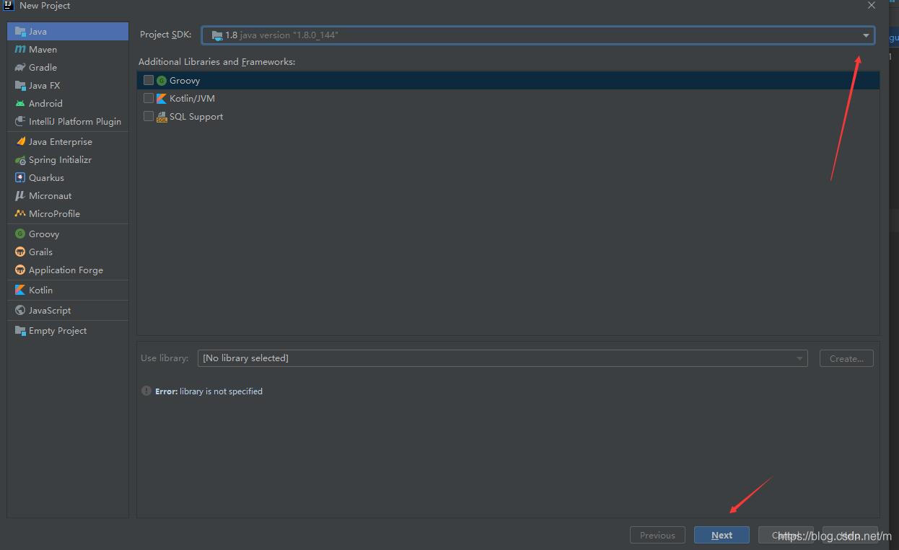Select the IntelliJ Platform Plugin icon

click(20, 122)
